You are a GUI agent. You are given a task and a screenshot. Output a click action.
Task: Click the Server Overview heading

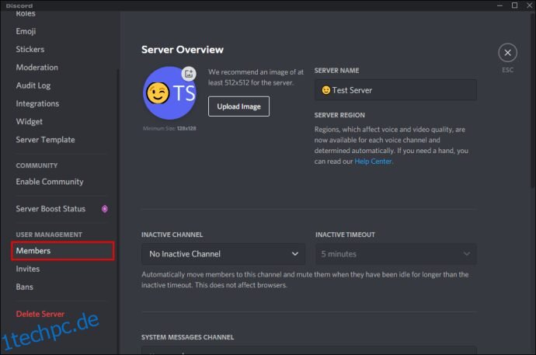183,50
